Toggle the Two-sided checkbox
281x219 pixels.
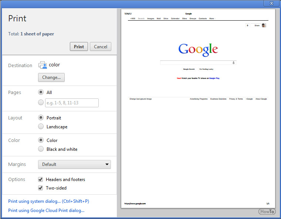[x=41, y=188]
